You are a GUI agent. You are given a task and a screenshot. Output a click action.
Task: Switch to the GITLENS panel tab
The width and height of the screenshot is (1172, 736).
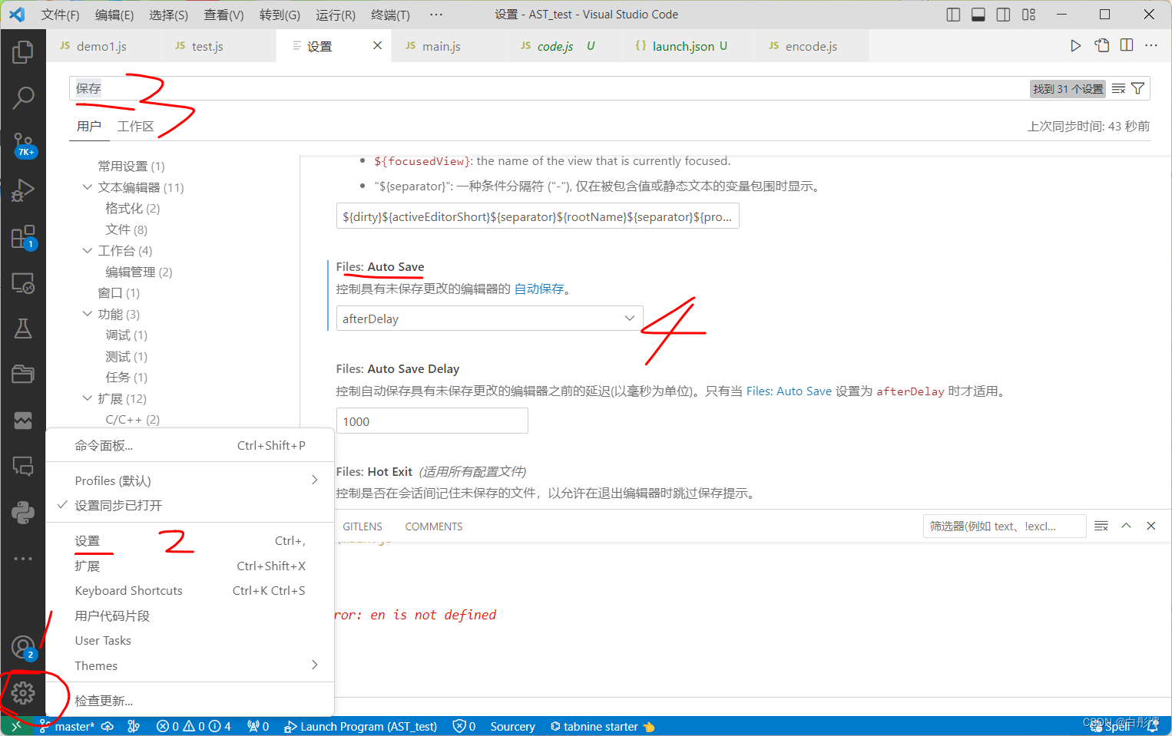click(x=363, y=526)
